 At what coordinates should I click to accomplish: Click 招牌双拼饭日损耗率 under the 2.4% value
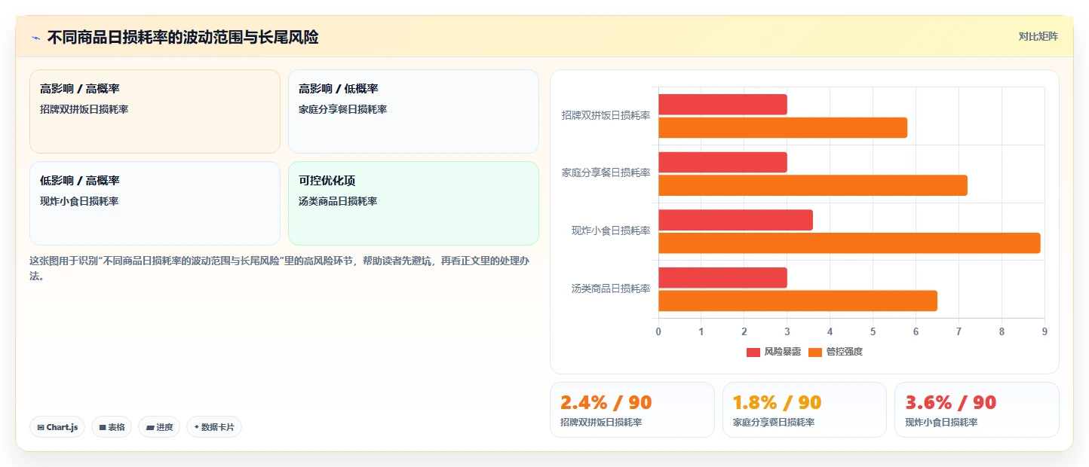[x=601, y=423]
